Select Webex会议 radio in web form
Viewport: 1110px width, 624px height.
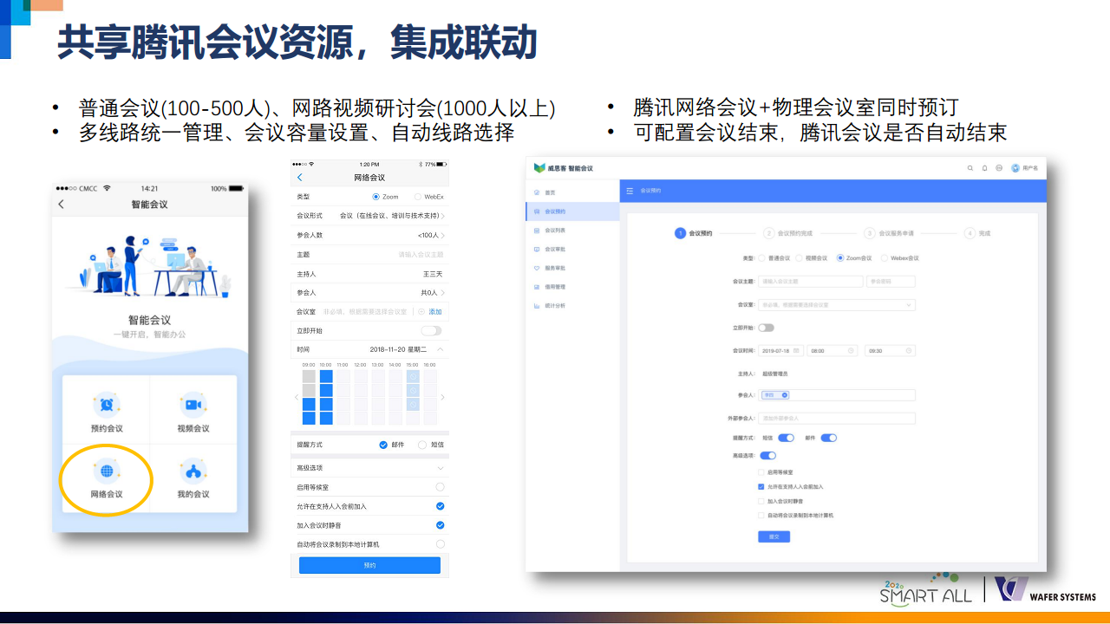pyautogui.click(x=884, y=258)
